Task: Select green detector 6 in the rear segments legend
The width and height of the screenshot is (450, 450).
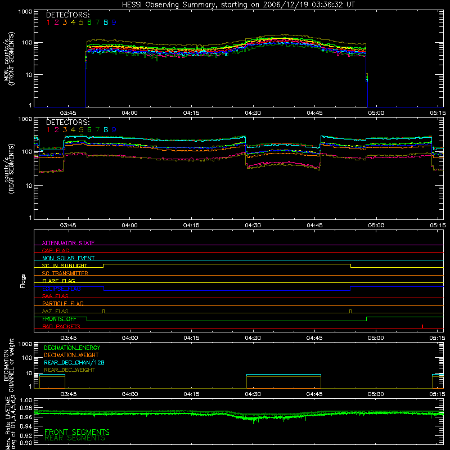Action: tap(89, 130)
